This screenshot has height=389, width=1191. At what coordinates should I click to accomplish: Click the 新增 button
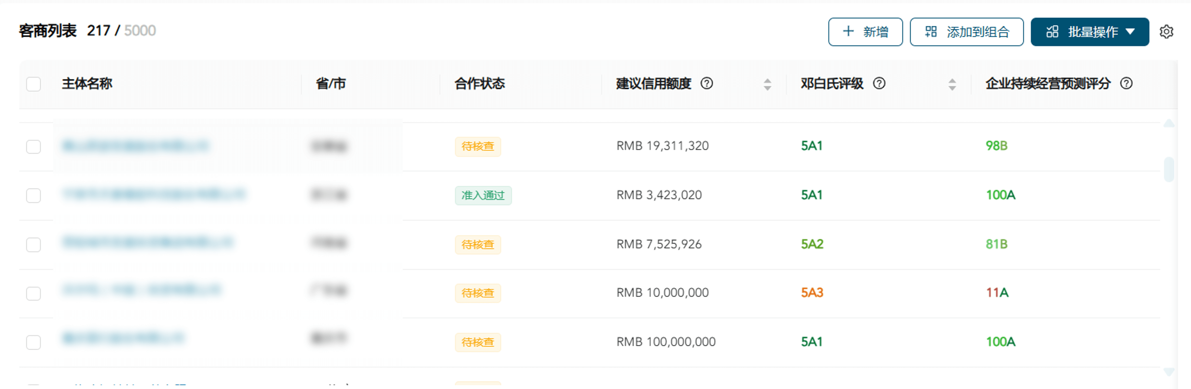click(865, 32)
